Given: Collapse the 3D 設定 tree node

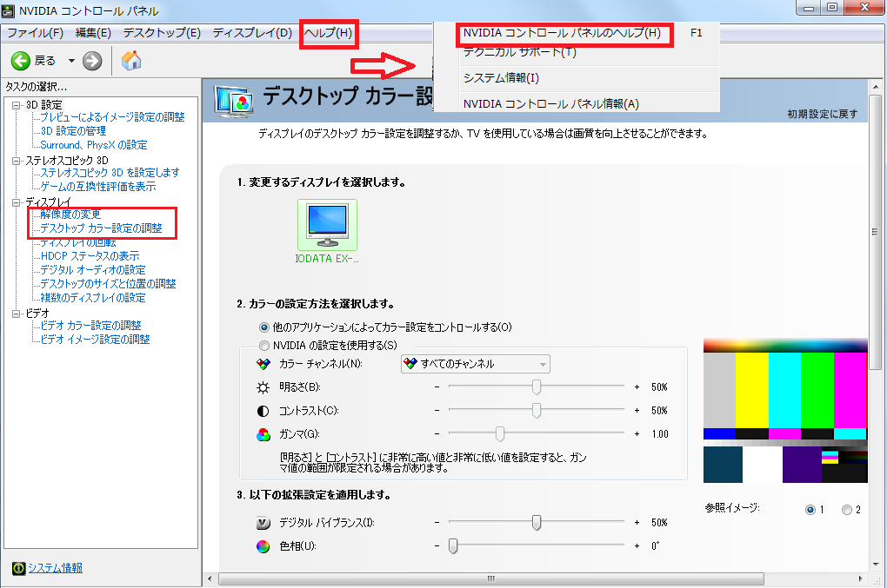Looking at the screenshot, I should click(x=17, y=105).
